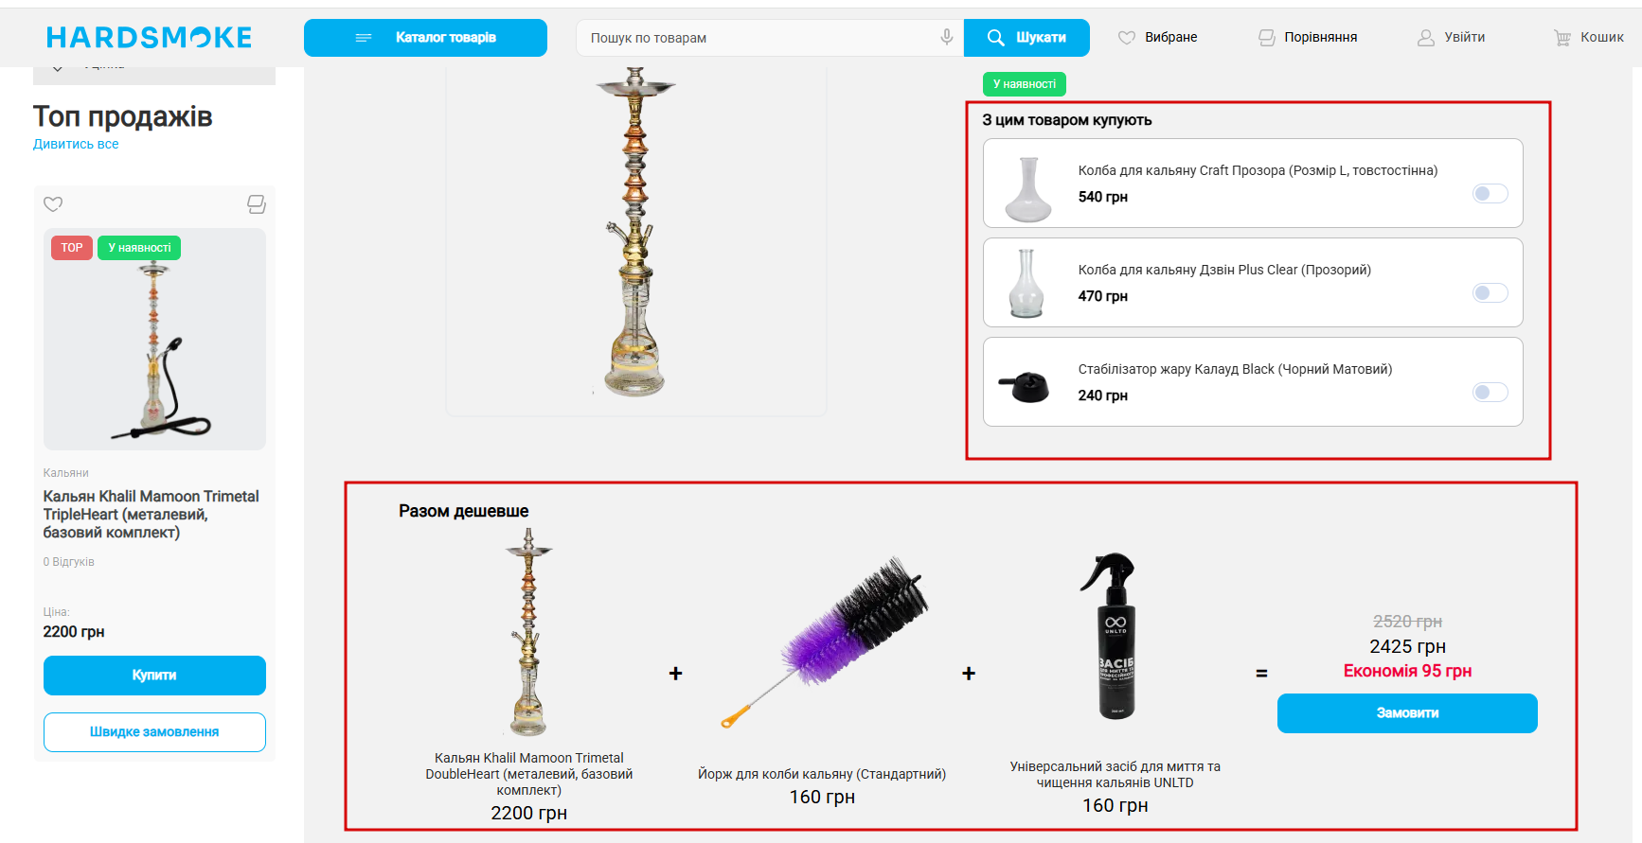Viewport: 1642px width, 843px height.
Task: Open the Порівняння comparison icon
Action: pyautogui.click(x=1266, y=38)
